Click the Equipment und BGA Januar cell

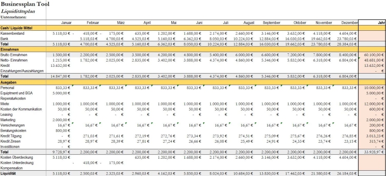pyautogui.click(x=61, y=93)
